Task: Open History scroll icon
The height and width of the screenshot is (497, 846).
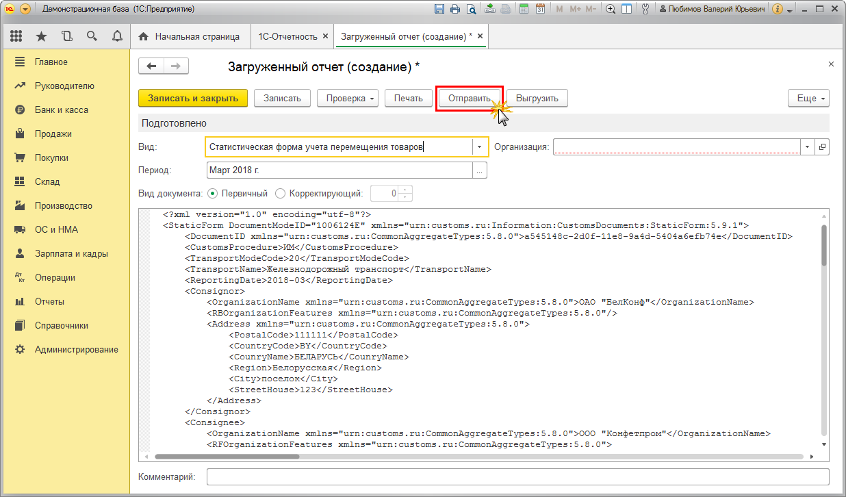Action: (66, 36)
